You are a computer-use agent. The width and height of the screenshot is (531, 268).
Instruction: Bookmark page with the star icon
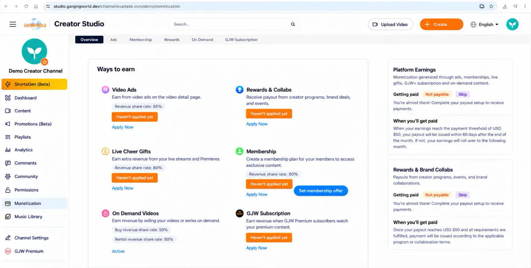[x=491, y=6]
